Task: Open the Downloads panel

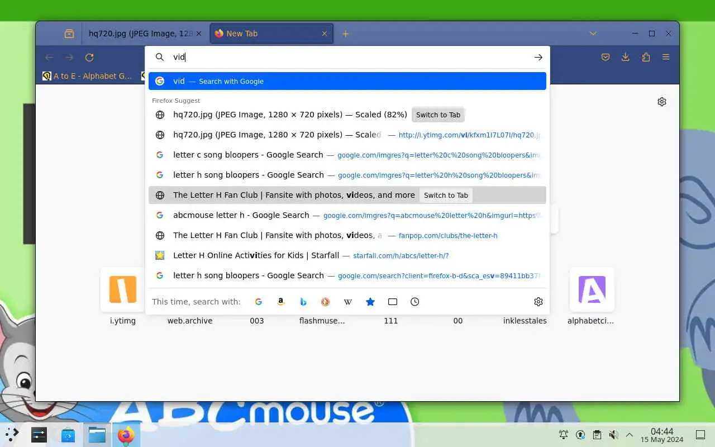Action: pyautogui.click(x=626, y=57)
